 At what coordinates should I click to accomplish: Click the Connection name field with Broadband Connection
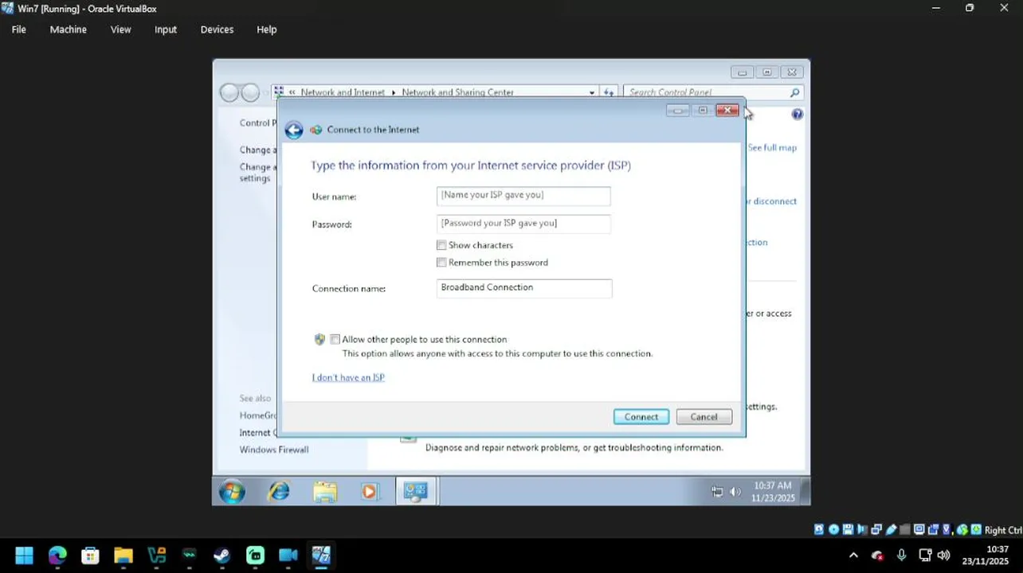(524, 288)
